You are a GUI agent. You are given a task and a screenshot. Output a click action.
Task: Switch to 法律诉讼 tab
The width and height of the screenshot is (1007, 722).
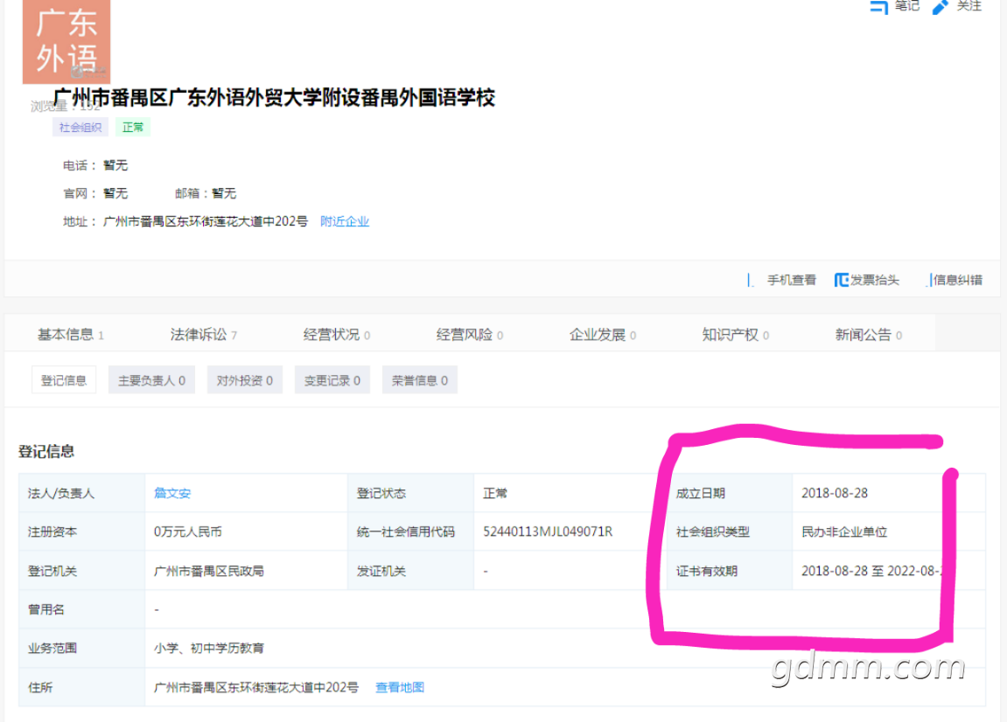point(204,335)
